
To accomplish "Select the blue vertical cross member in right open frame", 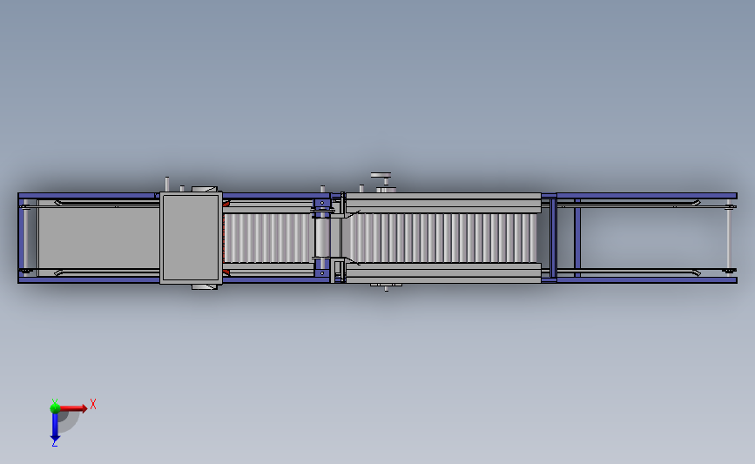I will tap(577, 238).
